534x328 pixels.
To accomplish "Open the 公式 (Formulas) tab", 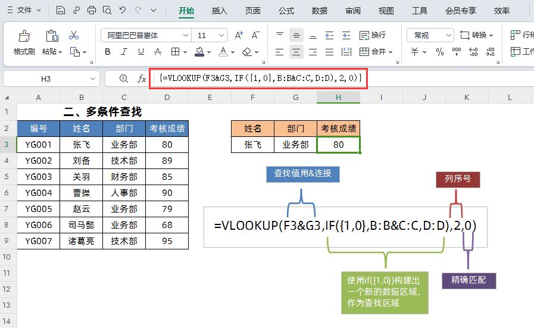I will pyautogui.click(x=286, y=11).
